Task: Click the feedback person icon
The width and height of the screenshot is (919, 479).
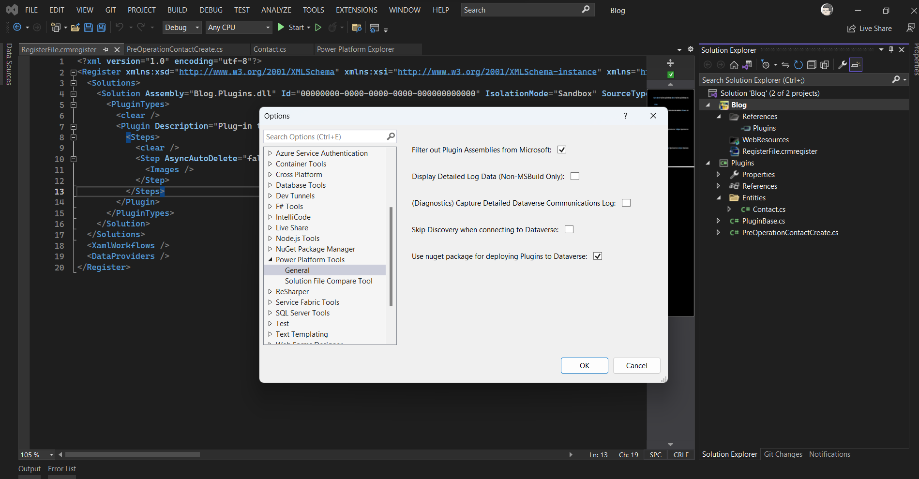Action: pos(911,28)
